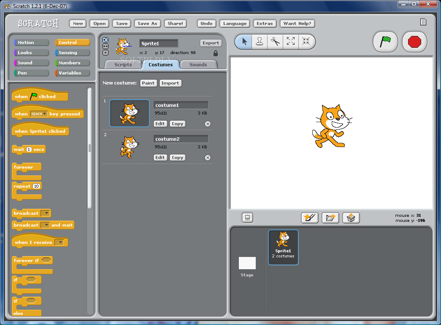The width and height of the screenshot is (441, 325).
Task: Open the Variables blocks category
Action: (x=73, y=73)
